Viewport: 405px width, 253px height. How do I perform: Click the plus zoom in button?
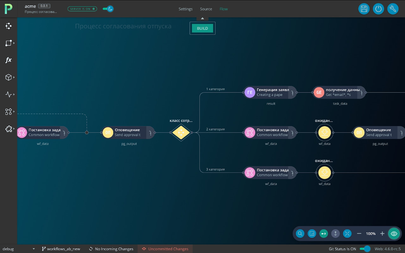point(382,234)
